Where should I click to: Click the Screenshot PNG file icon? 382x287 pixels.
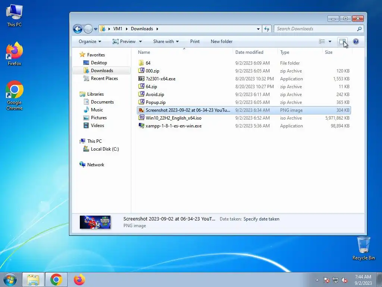141,110
